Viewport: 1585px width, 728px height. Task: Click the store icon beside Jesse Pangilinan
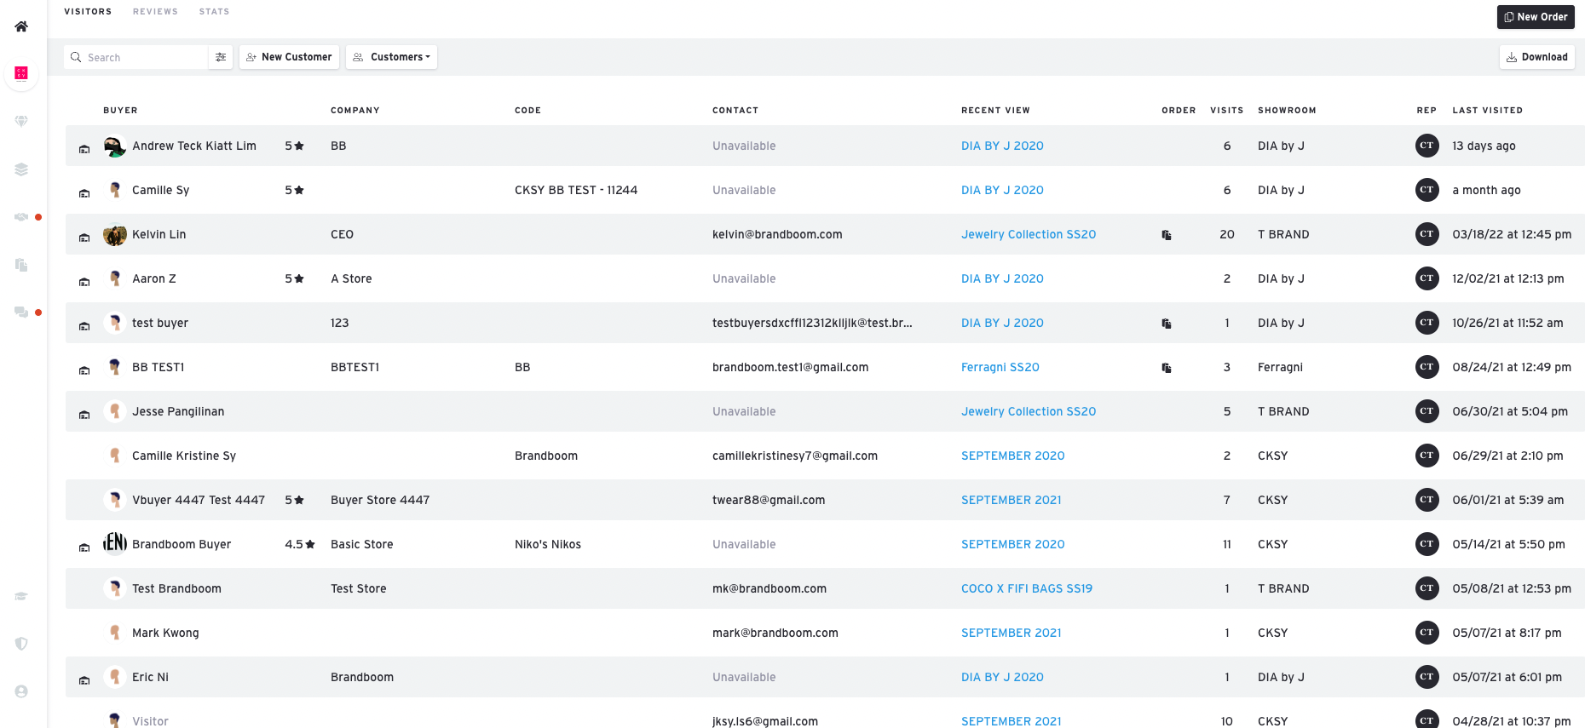pos(84,415)
